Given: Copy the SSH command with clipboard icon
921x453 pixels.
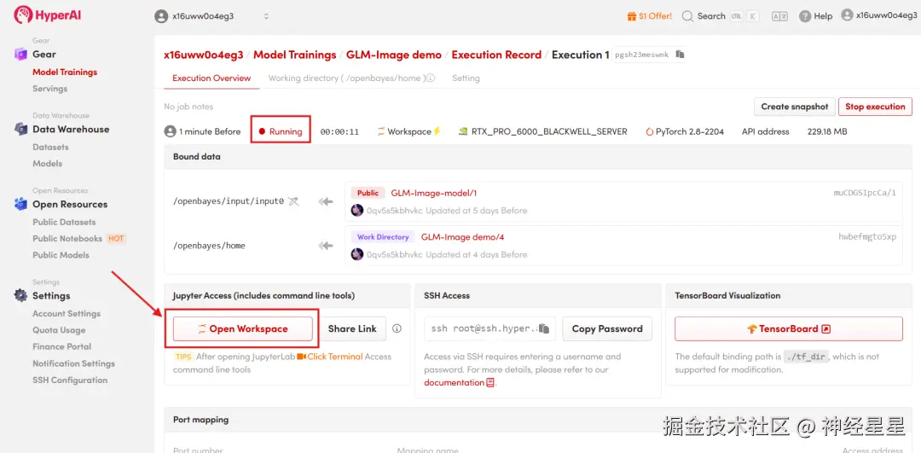Looking at the screenshot, I should 544,328.
